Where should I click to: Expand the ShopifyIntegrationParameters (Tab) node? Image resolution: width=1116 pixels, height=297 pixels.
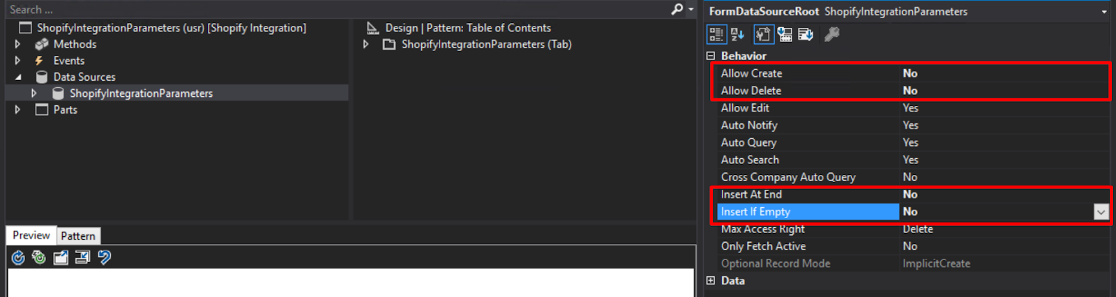365,44
